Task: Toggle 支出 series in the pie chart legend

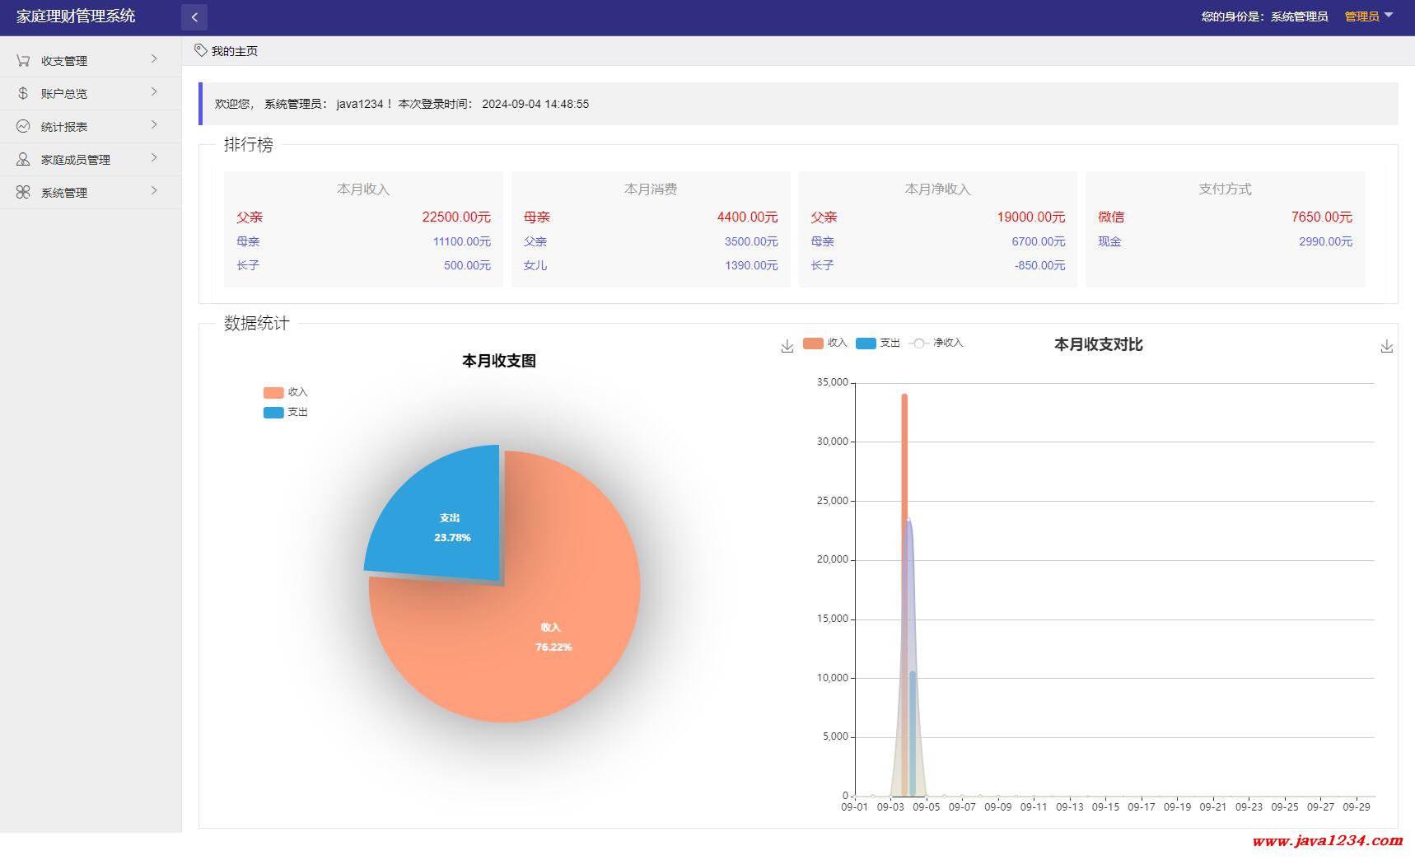Action: tap(285, 413)
